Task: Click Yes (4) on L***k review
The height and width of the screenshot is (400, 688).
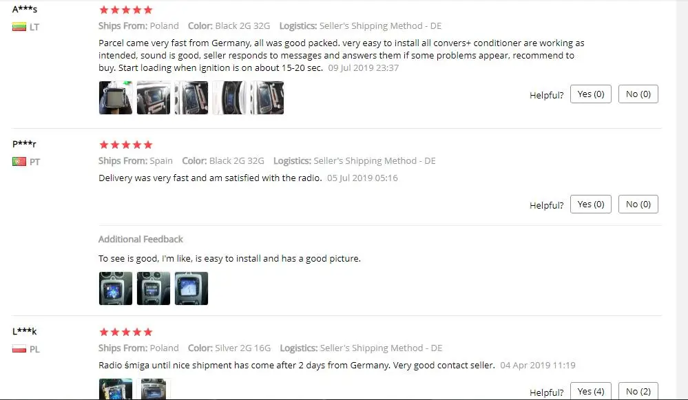Action: (591, 391)
